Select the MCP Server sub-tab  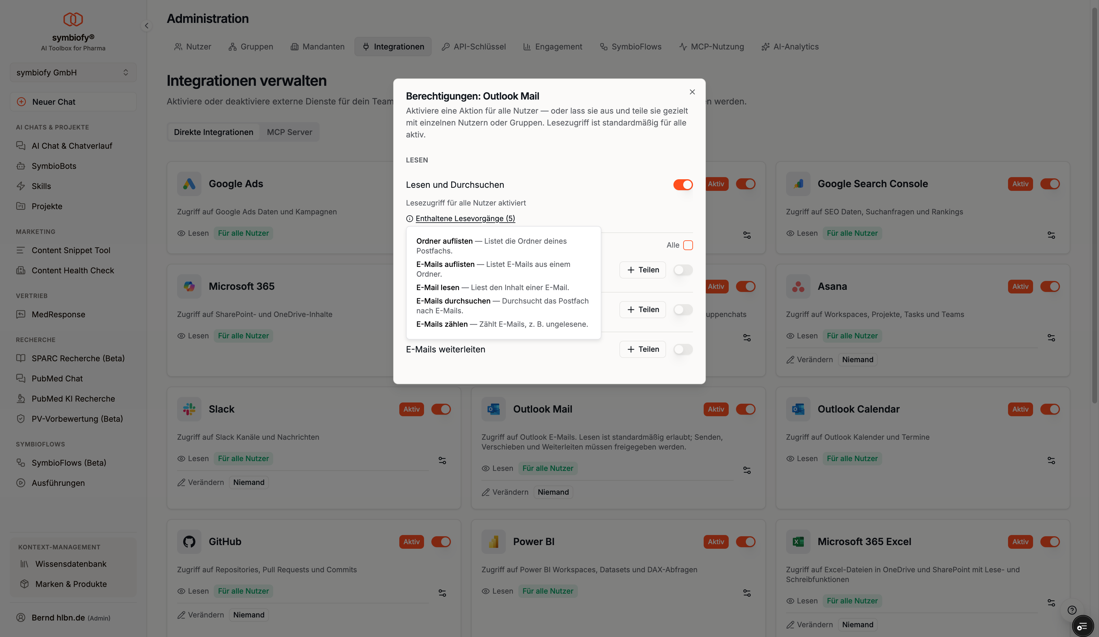(289, 132)
